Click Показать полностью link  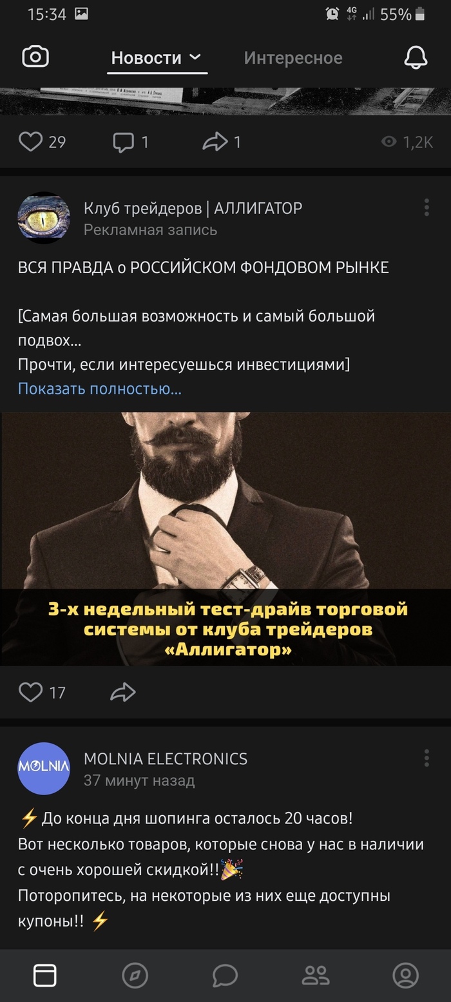click(100, 389)
